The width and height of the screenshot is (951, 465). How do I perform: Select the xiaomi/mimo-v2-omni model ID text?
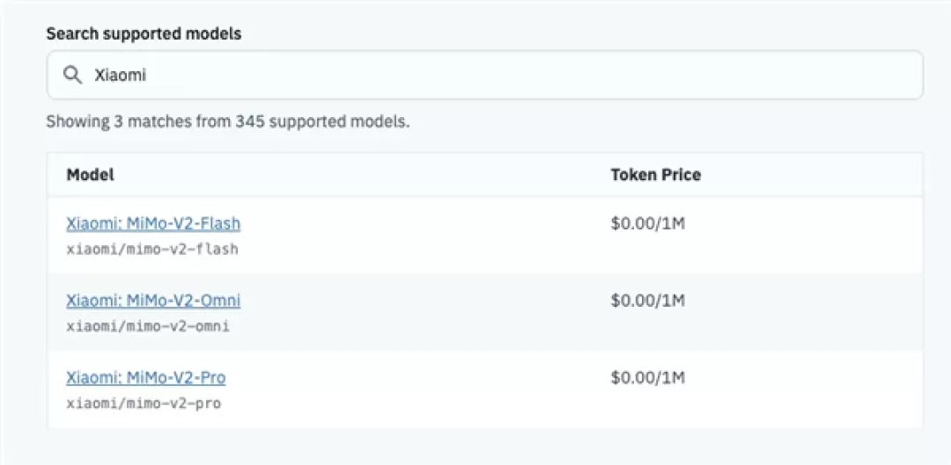[148, 326]
